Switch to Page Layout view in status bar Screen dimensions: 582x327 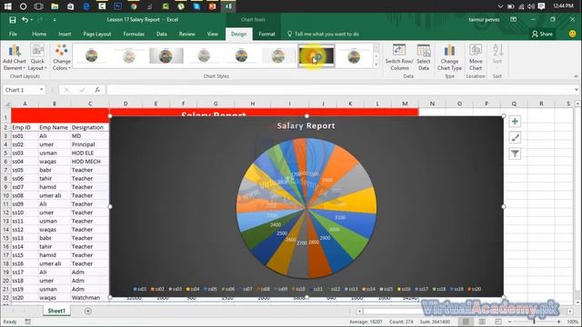pyautogui.click(x=482, y=322)
